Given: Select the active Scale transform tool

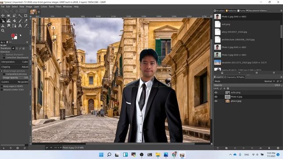Looking at the screenshot, I should coord(3,21).
